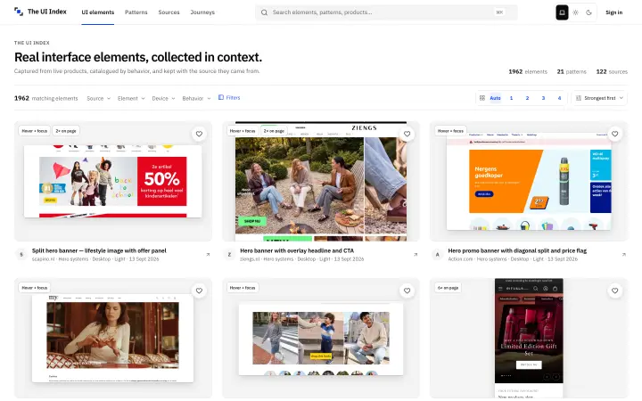Open external arrow on Action.com promo banner card
The image size is (642, 401).
pyautogui.click(x=623, y=255)
